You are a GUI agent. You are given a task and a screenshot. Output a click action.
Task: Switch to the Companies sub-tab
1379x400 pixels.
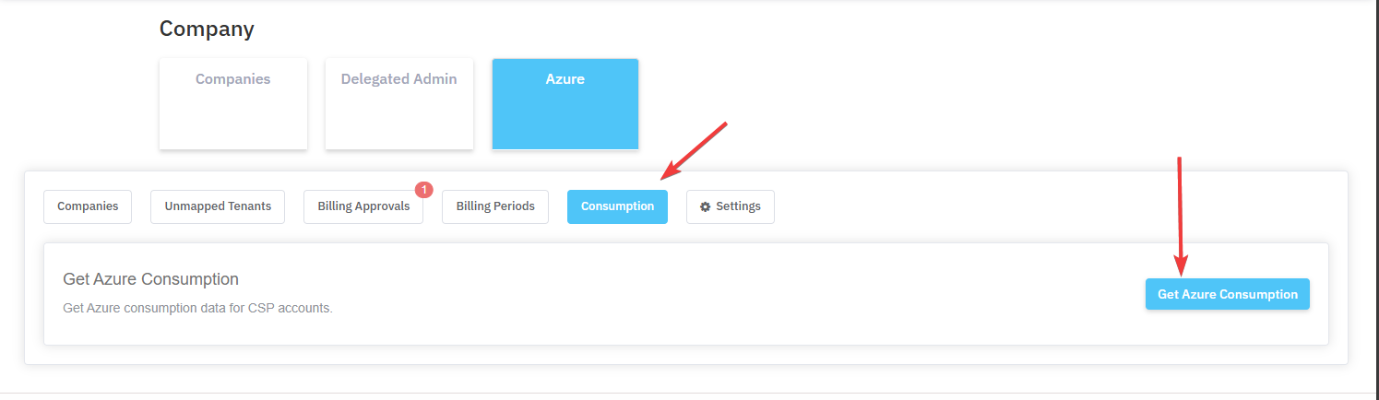click(88, 206)
